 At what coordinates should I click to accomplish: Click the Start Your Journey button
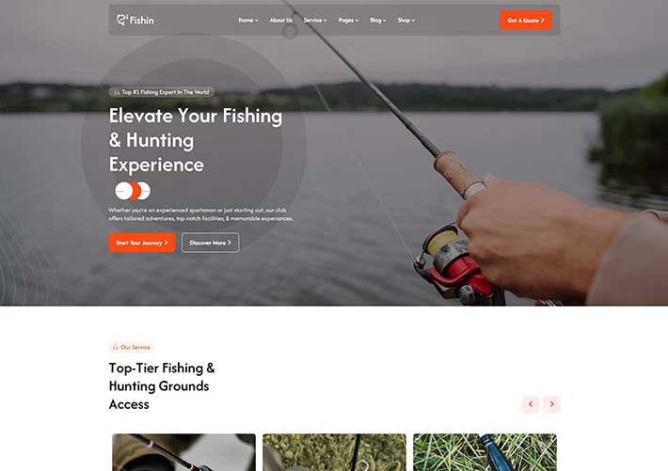(142, 243)
